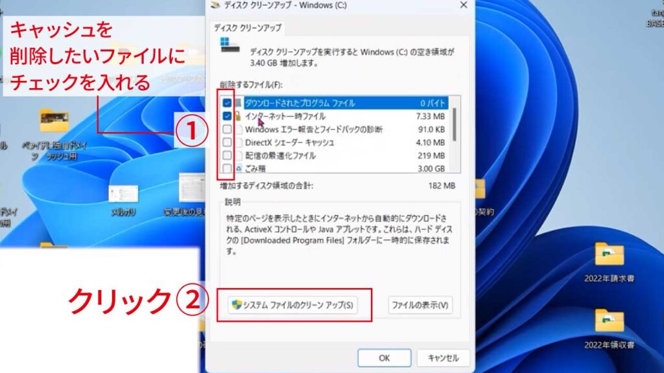The width and height of the screenshot is (664, 373).
Task: Select the メルカリ desktop icon
Action: coord(123,200)
